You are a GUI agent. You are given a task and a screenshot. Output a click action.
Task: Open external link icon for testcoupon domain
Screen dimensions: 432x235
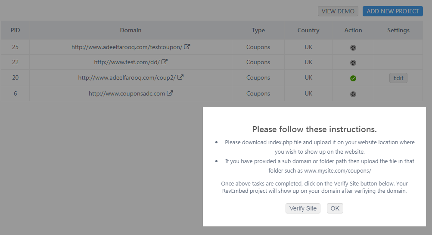[187, 47]
